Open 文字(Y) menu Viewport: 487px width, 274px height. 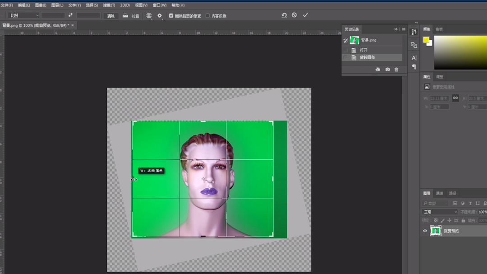[x=74, y=5]
